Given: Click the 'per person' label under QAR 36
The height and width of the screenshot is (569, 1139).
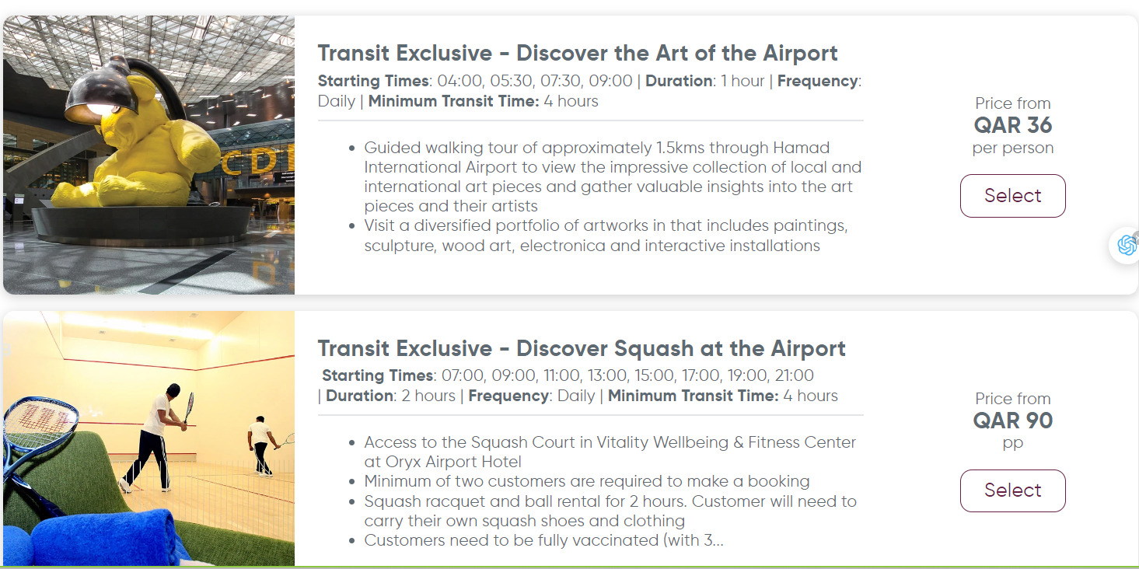Looking at the screenshot, I should click(1012, 148).
